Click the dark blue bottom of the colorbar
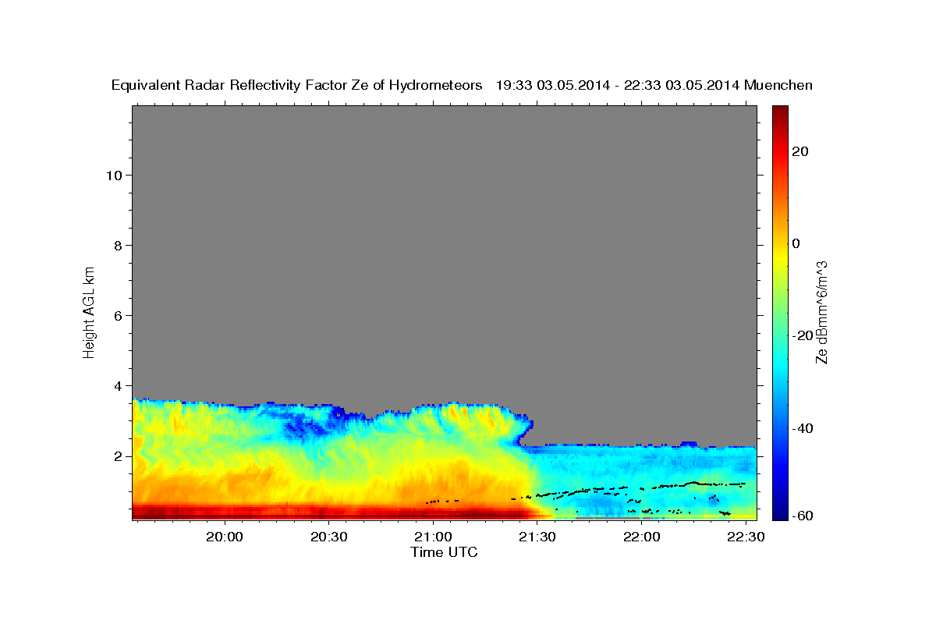This screenshot has width=936, height=624. 779,512
